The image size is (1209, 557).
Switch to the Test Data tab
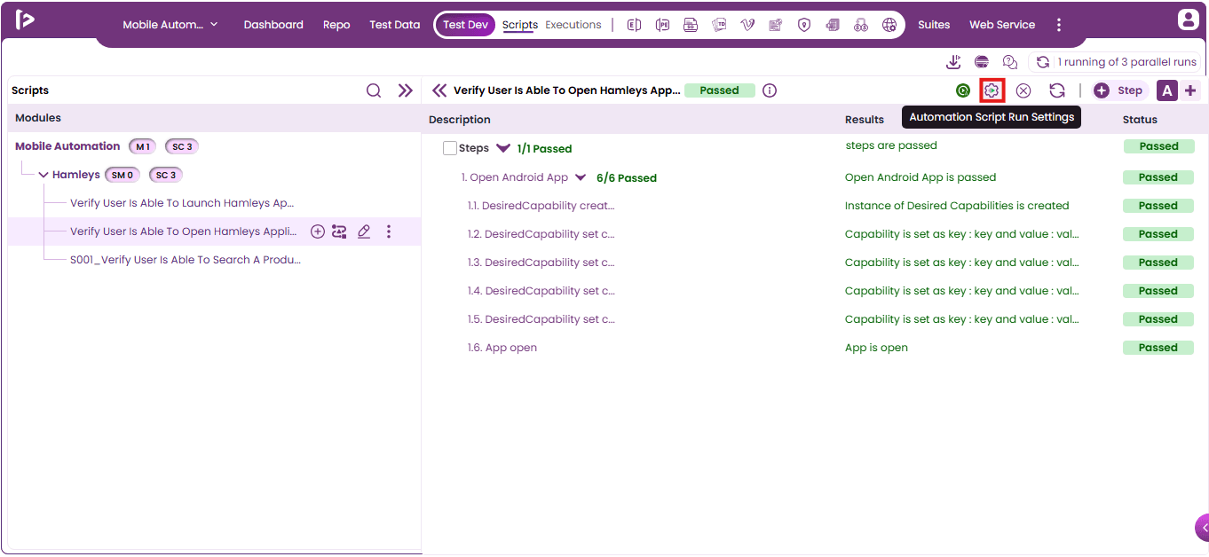[x=395, y=25]
